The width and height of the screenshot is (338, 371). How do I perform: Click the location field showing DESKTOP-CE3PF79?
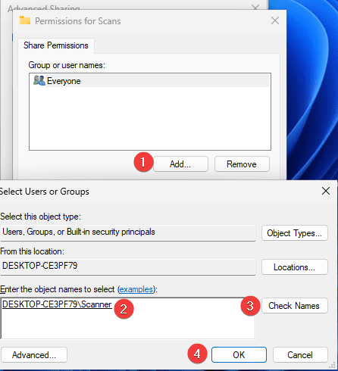pyautogui.click(x=128, y=267)
